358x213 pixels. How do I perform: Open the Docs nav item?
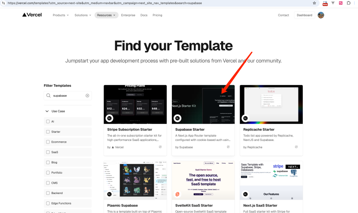(144, 15)
